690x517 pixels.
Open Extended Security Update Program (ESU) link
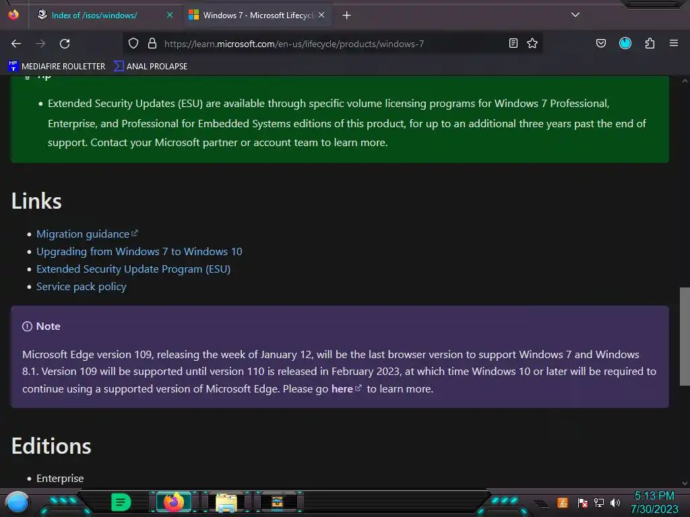click(x=133, y=269)
